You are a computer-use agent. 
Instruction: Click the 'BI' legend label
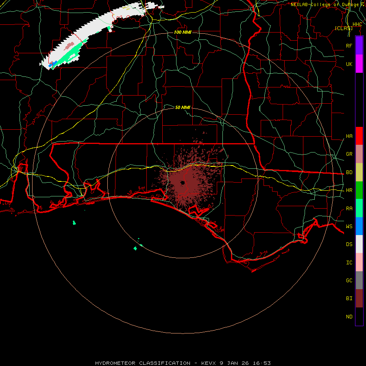(x=349, y=298)
